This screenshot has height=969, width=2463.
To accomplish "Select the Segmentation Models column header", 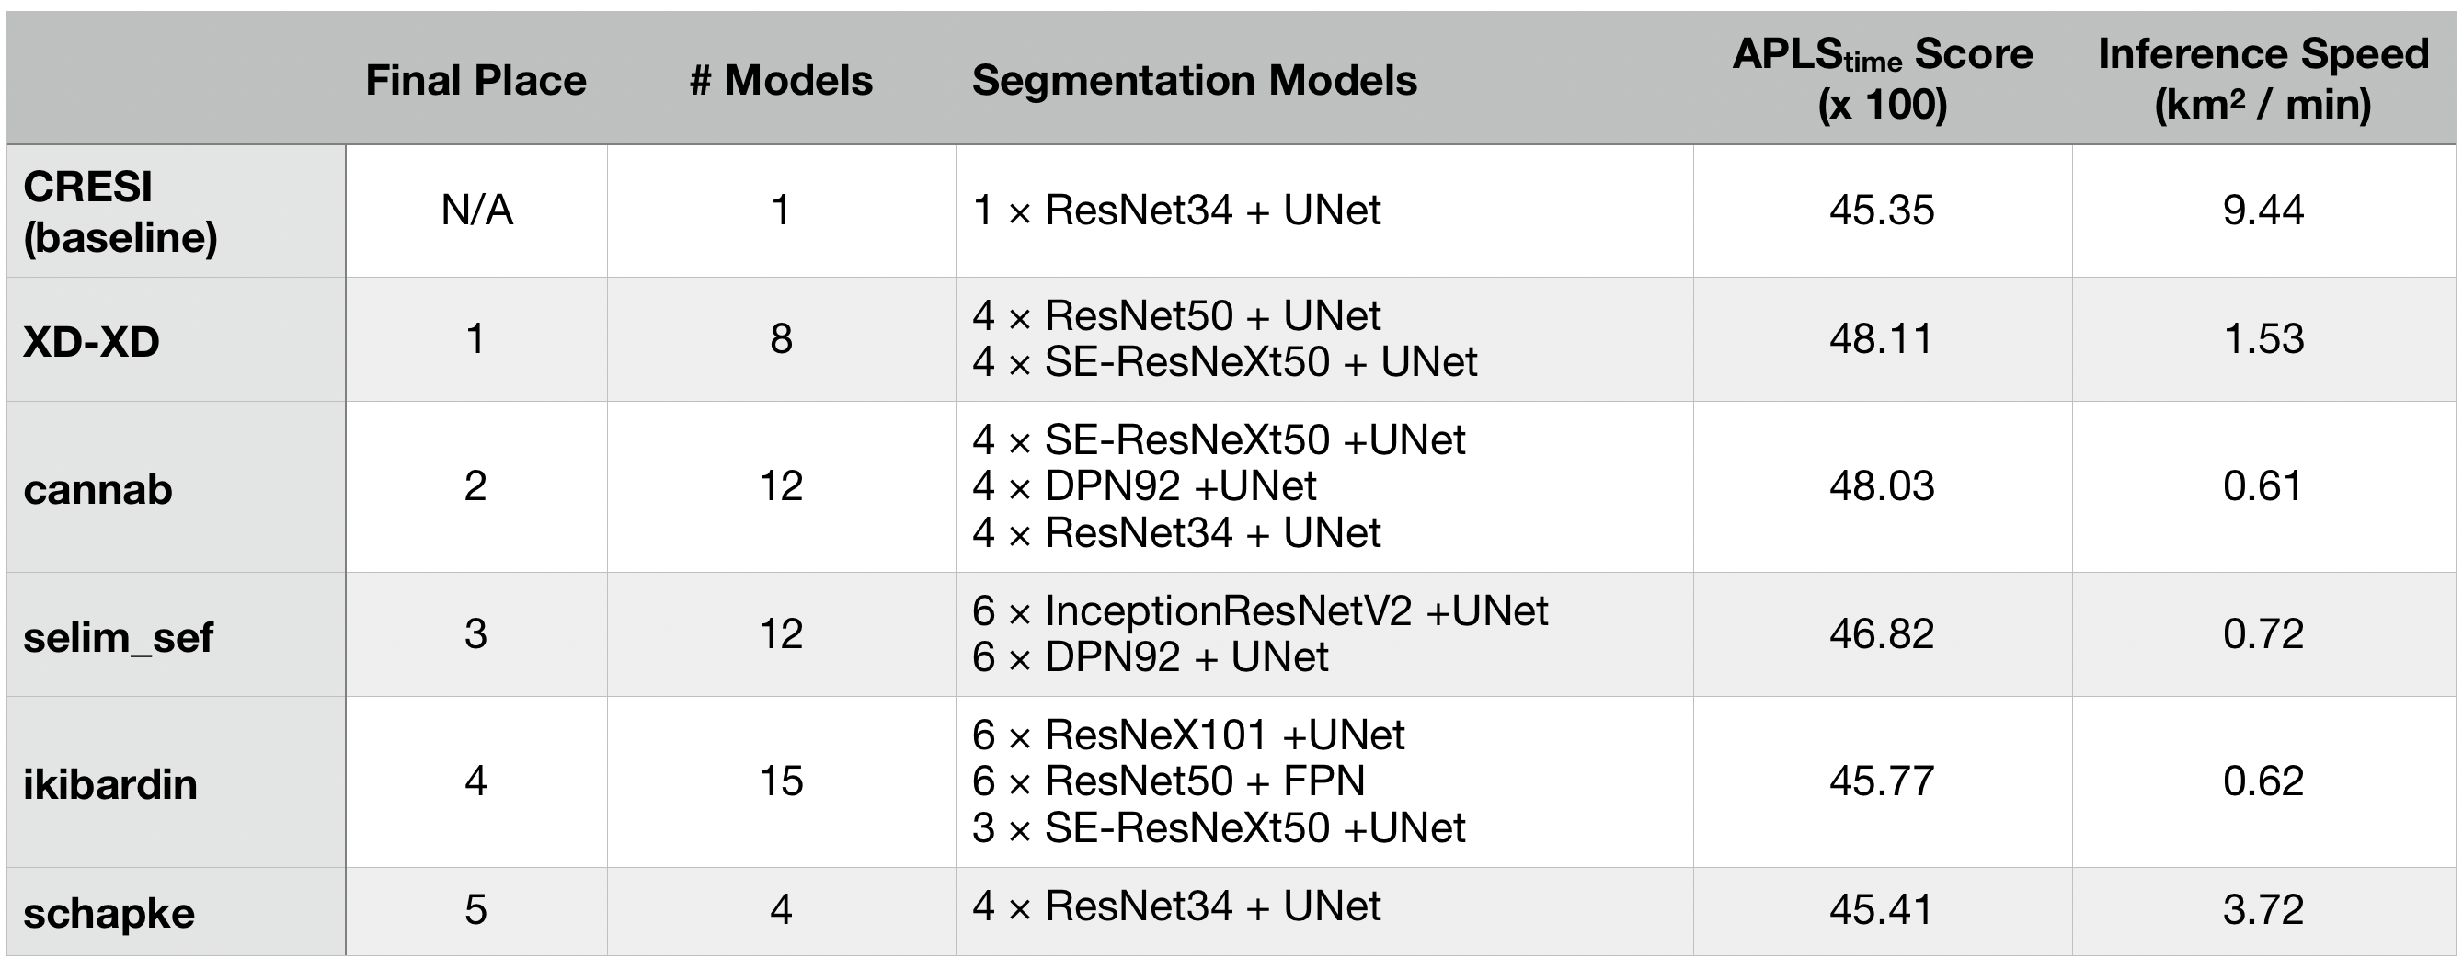I will (1194, 80).
